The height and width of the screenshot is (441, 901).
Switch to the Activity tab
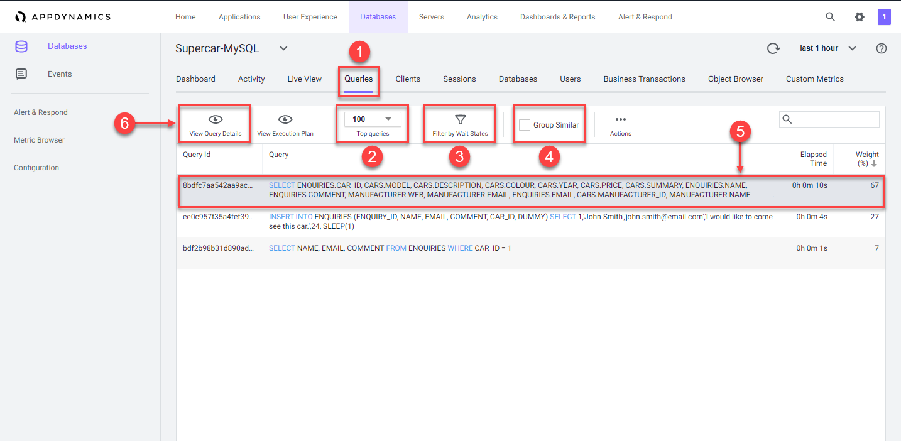pos(251,79)
